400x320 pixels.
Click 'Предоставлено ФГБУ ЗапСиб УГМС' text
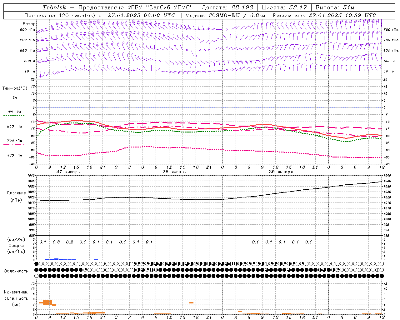pyautogui.click(x=136, y=7)
